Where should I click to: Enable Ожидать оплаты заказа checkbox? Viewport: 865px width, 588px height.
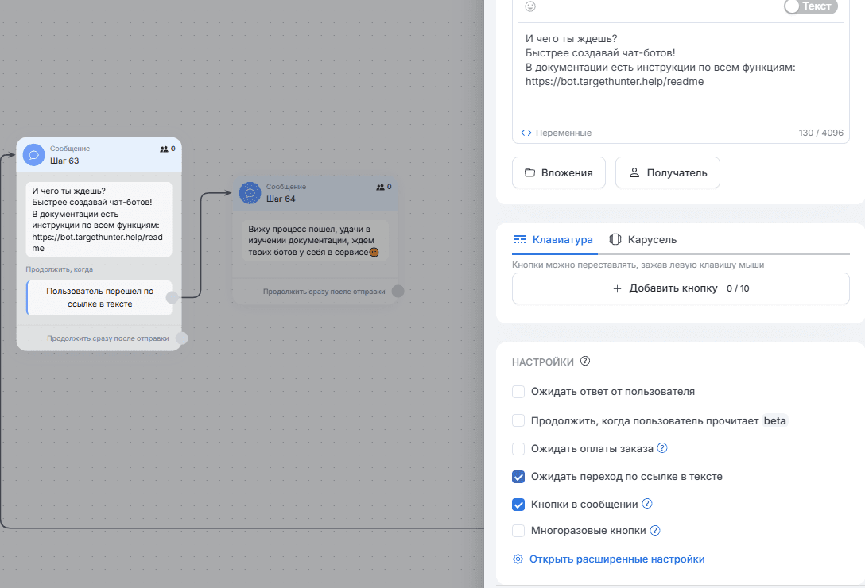point(518,448)
